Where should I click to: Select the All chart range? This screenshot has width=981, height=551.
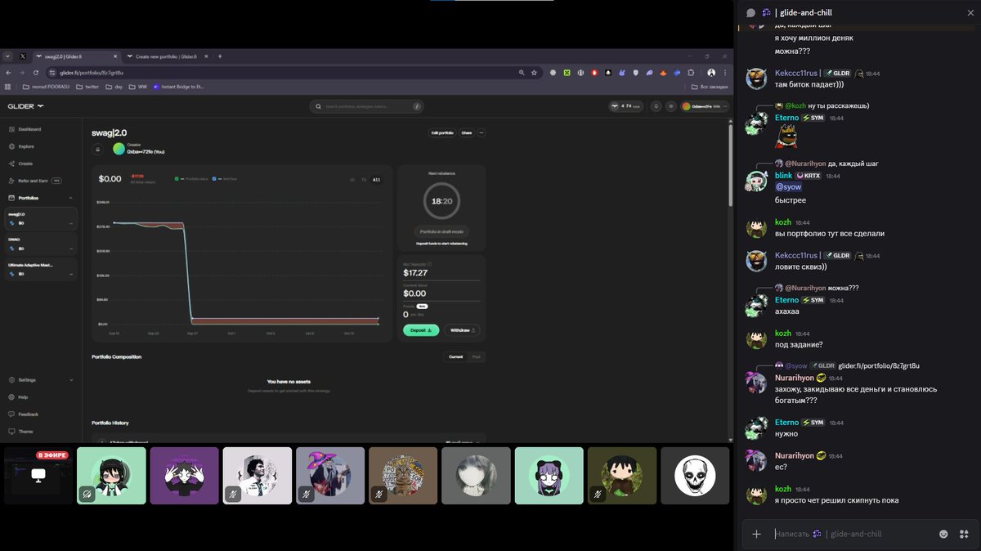point(376,179)
